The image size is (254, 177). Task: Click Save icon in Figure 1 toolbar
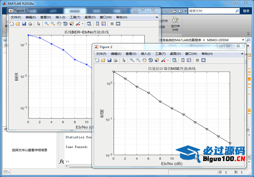pos(24,24)
